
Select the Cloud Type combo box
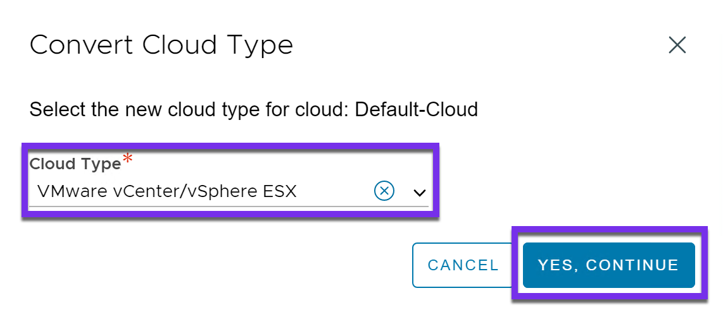203,191
